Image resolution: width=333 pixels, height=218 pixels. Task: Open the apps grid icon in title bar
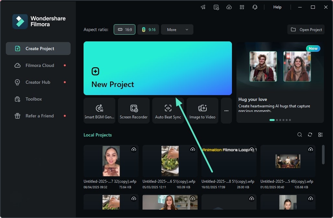[242, 7]
